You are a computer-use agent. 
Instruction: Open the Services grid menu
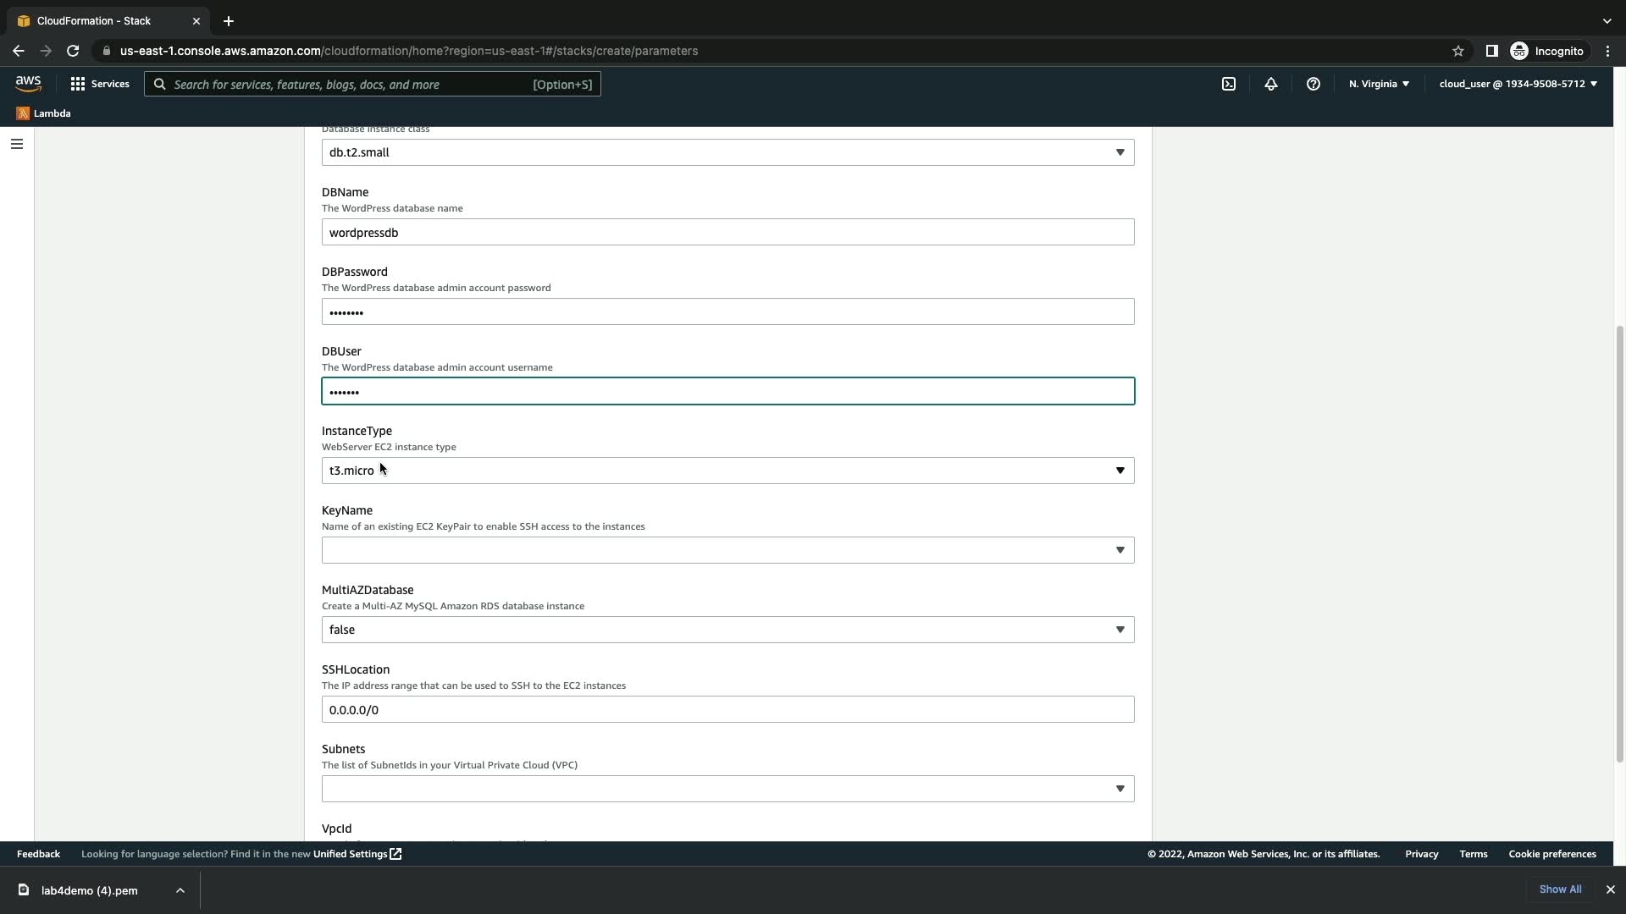(100, 84)
